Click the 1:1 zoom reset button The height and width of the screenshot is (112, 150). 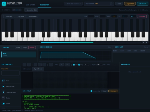(67, 65)
